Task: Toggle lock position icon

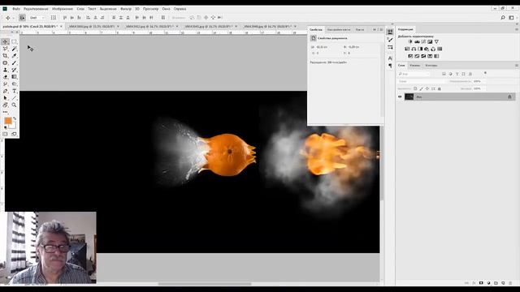Action: click(427, 88)
